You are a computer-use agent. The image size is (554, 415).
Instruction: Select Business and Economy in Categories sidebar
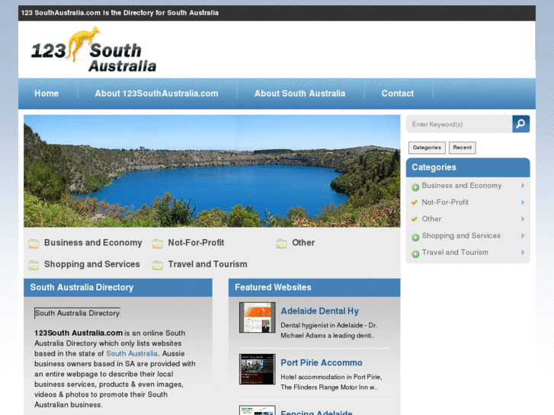pyautogui.click(x=462, y=186)
